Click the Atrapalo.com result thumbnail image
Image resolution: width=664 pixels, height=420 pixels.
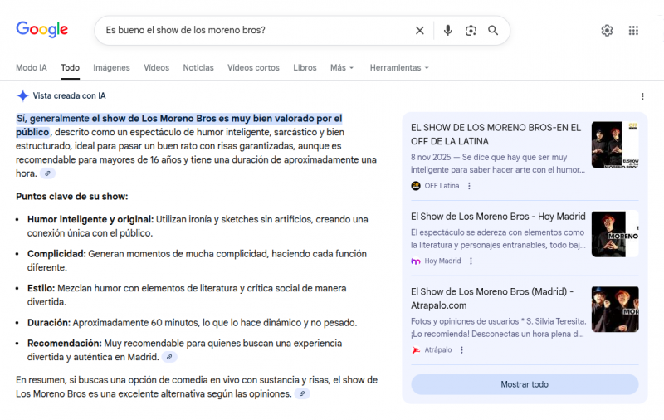615,309
